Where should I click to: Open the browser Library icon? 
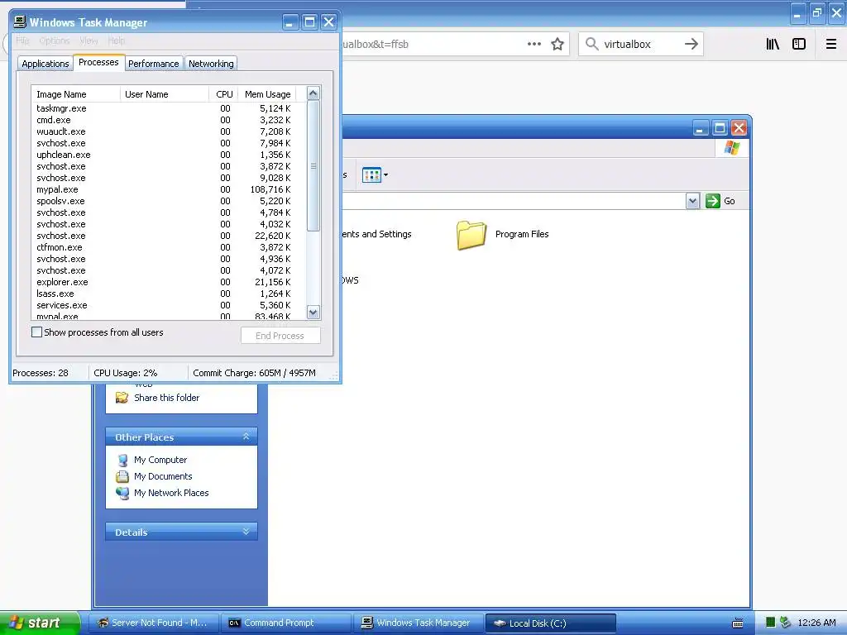click(773, 44)
